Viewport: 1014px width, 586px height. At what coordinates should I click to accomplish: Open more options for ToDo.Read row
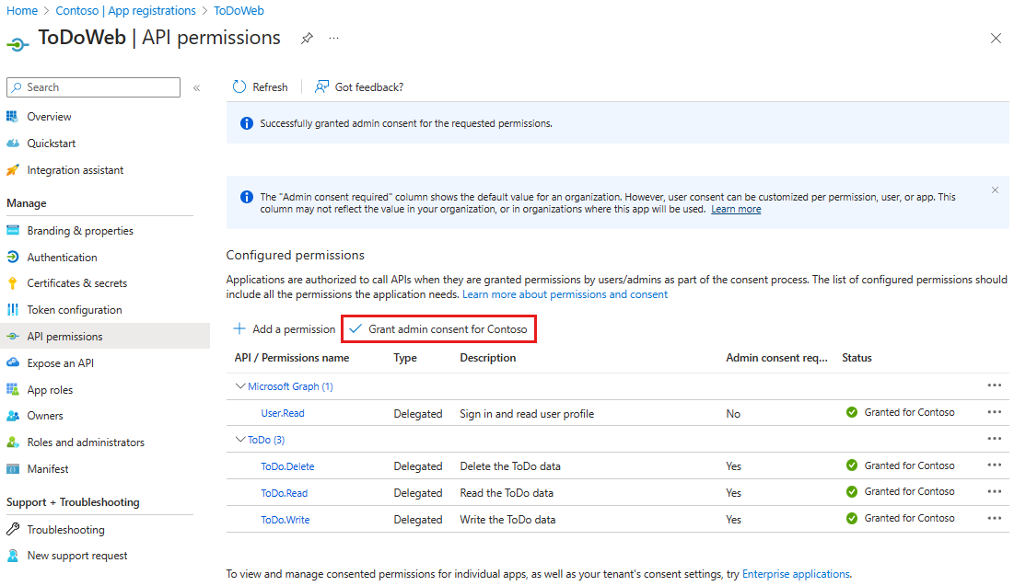click(994, 491)
